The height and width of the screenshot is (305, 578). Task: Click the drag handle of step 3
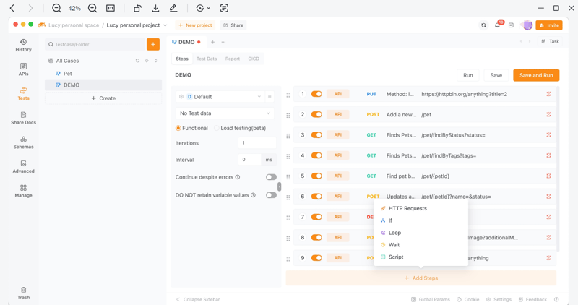pyautogui.click(x=288, y=136)
